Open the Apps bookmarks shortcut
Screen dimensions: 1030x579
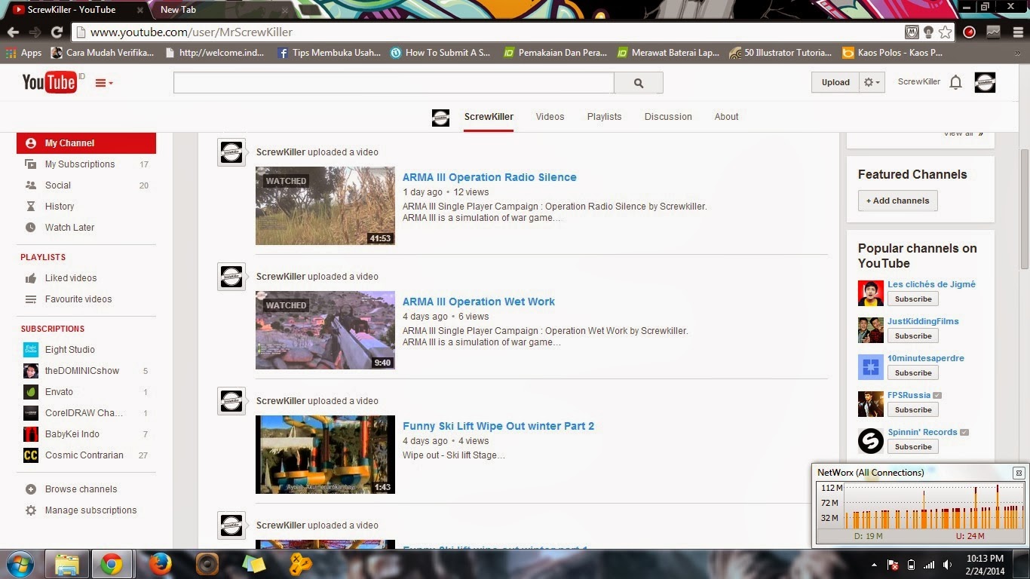[24, 53]
